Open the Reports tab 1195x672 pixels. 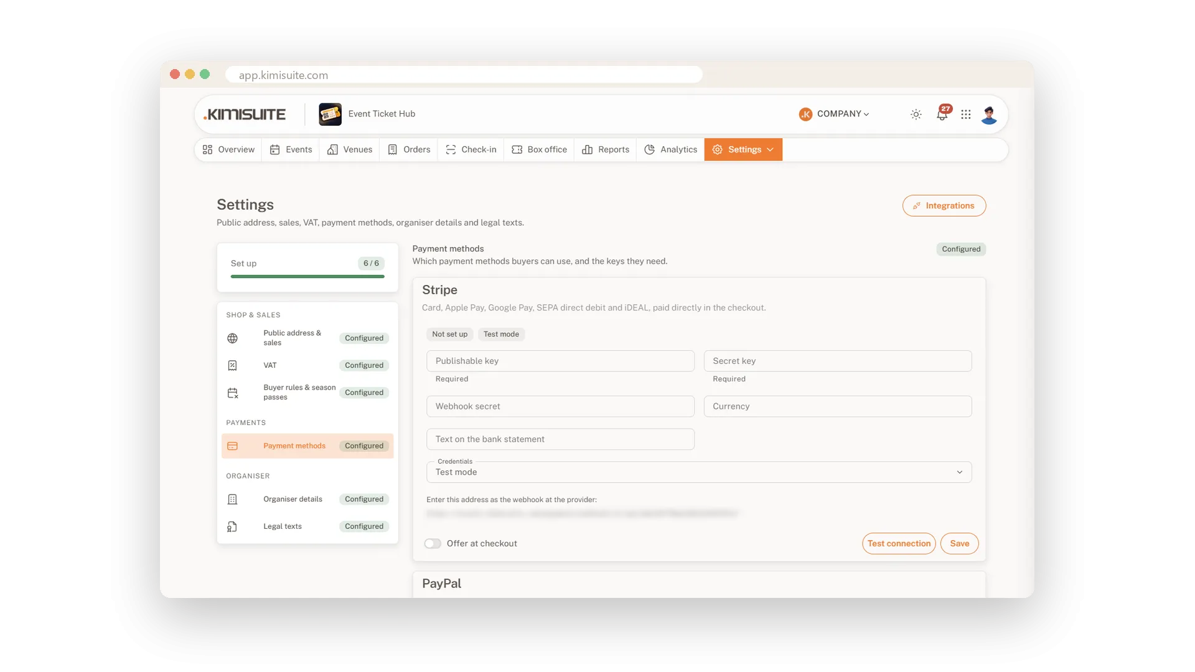click(x=605, y=149)
